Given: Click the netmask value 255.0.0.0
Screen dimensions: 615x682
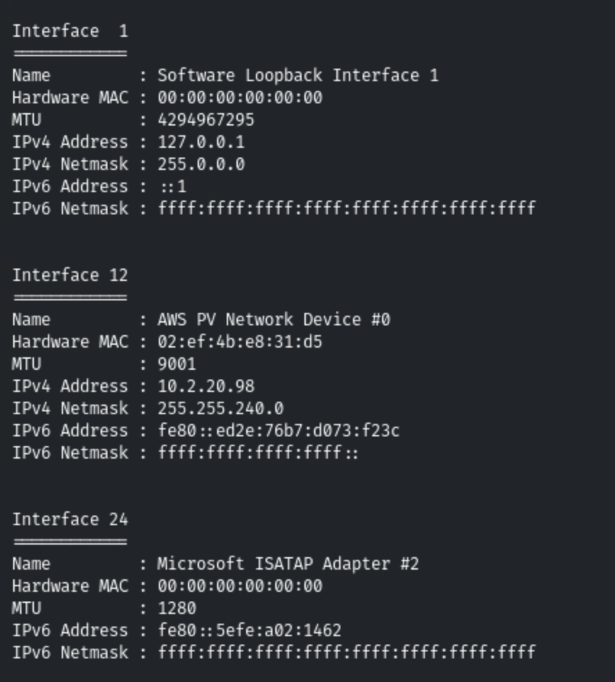Looking at the screenshot, I should [x=201, y=164].
